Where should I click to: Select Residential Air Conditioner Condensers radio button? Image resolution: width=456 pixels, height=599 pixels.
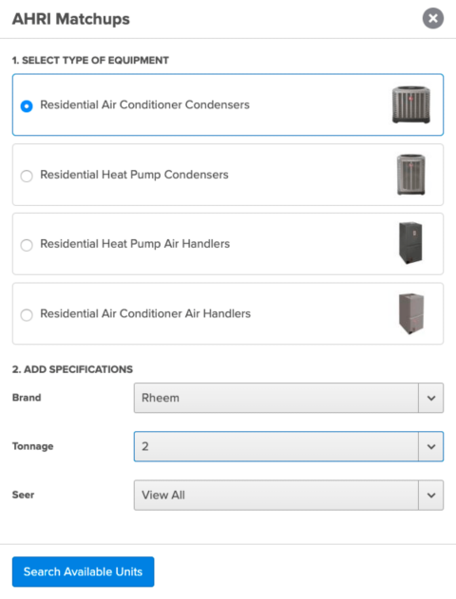[x=27, y=105]
